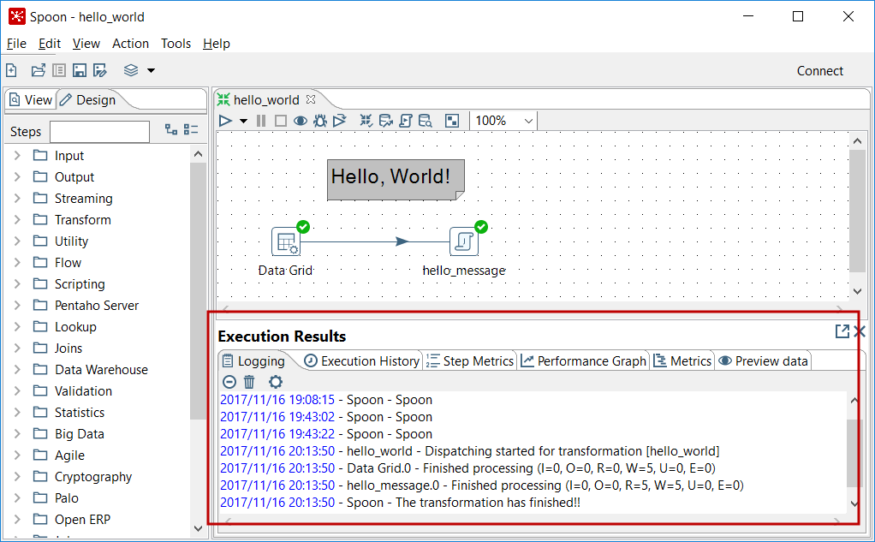875x542 pixels.
Task: Open the Edit menu
Action: coord(50,44)
